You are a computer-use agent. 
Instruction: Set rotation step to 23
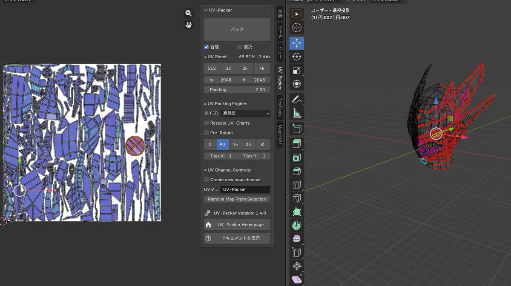(248, 144)
